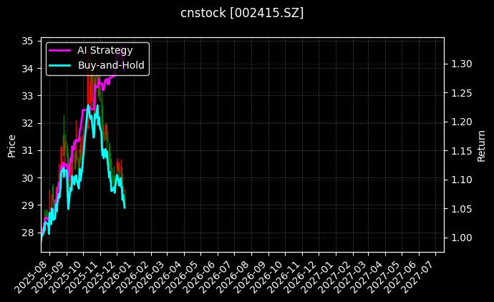Click the 31 price tick label
Screen dimensions: 494x302
(x=26, y=150)
